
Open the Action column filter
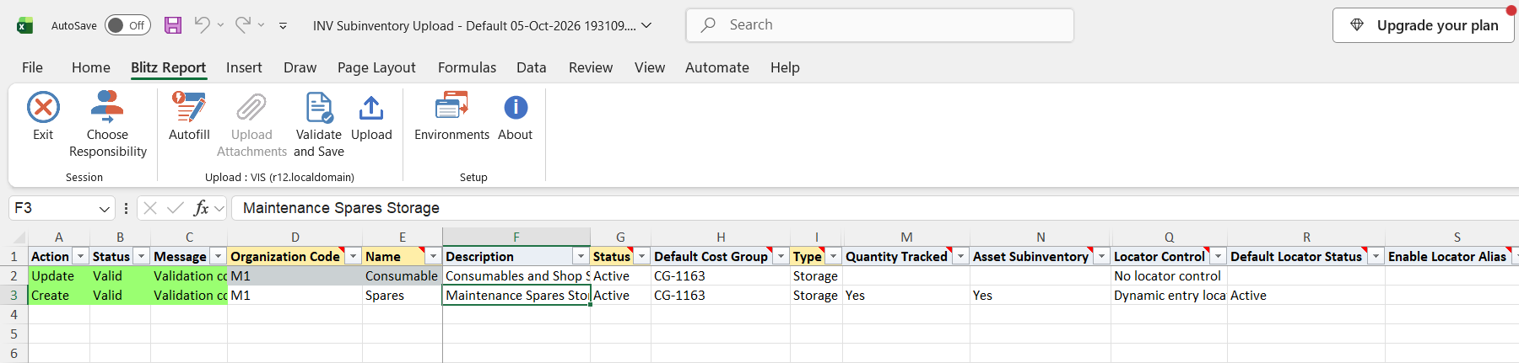80,256
